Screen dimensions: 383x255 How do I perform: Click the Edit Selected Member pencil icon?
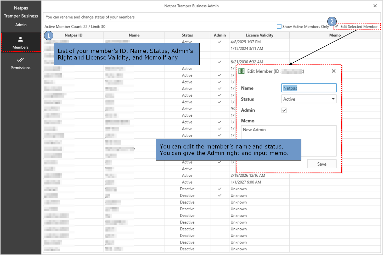click(x=337, y=26)
